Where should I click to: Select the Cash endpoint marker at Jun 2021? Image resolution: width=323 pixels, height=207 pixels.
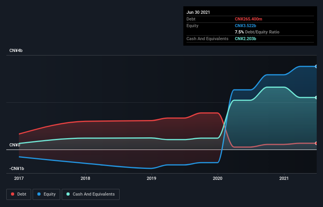(316, 98)
